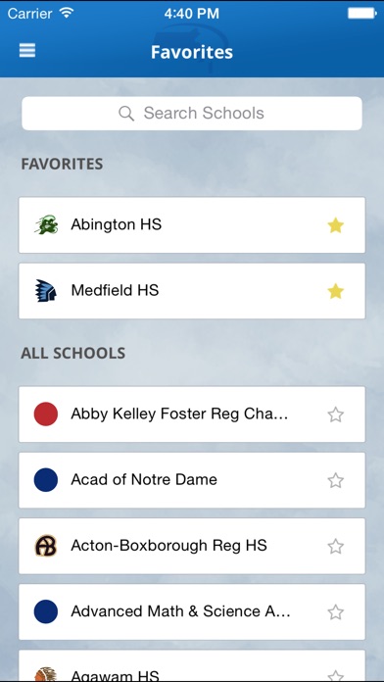The image size is (384, 682).
Task: Focus the Search Schools field
Action: point(192,114)
